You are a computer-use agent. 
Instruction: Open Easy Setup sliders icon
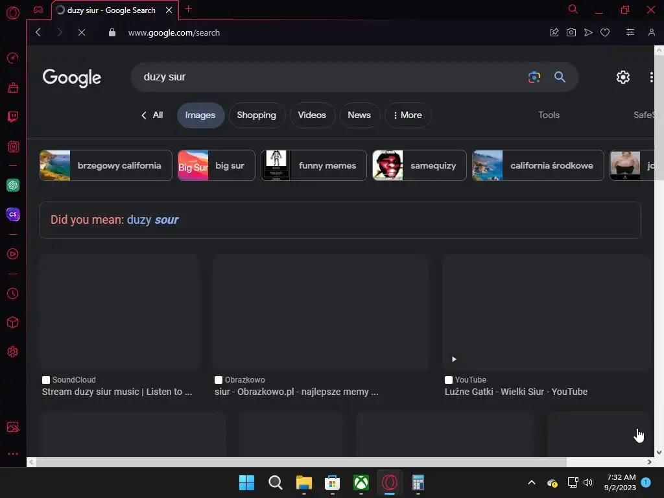630,32
